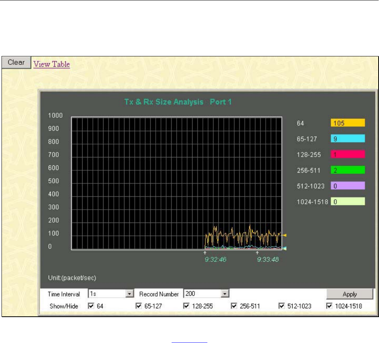Open the Record Number dropdown arrow

225,294
